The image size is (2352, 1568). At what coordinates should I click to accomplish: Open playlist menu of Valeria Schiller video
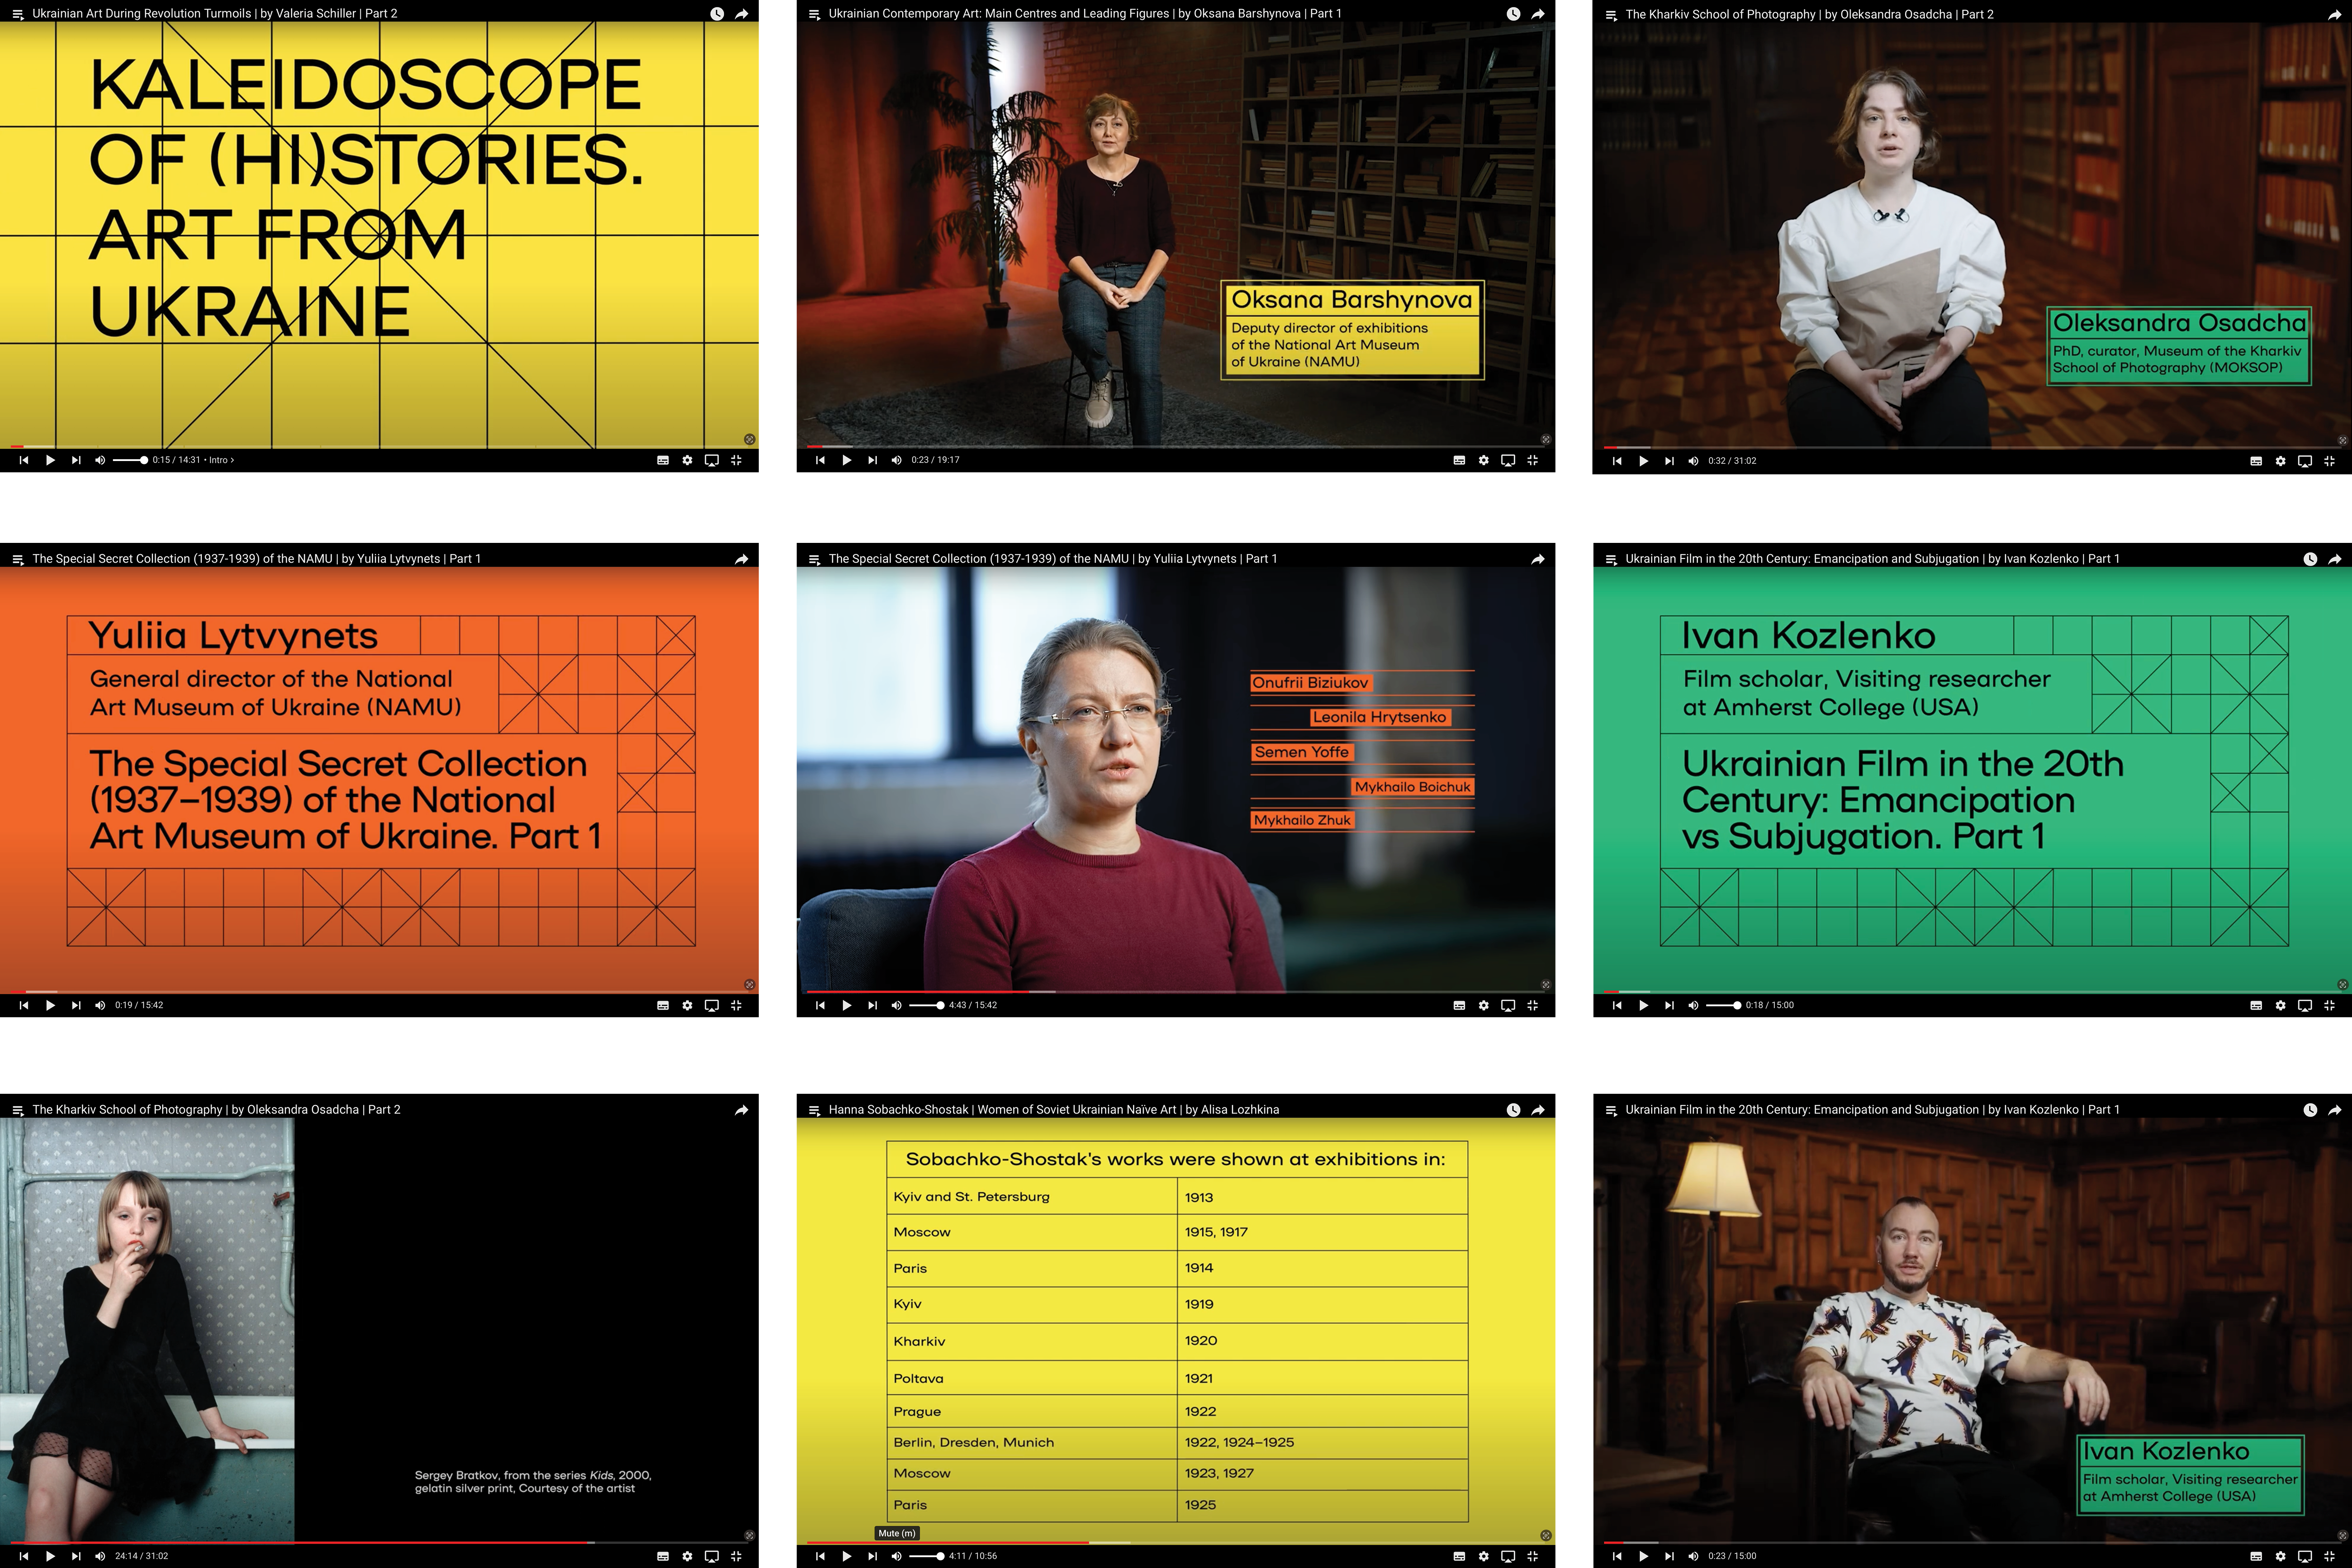coord(17,14)
